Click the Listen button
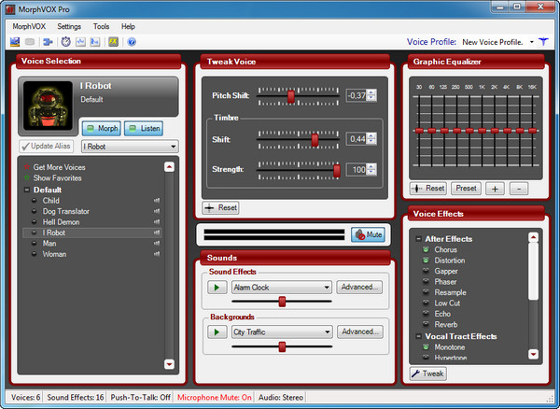Image resolution: width=560 pixels, height=409 pixels. (x=144, y=127)
